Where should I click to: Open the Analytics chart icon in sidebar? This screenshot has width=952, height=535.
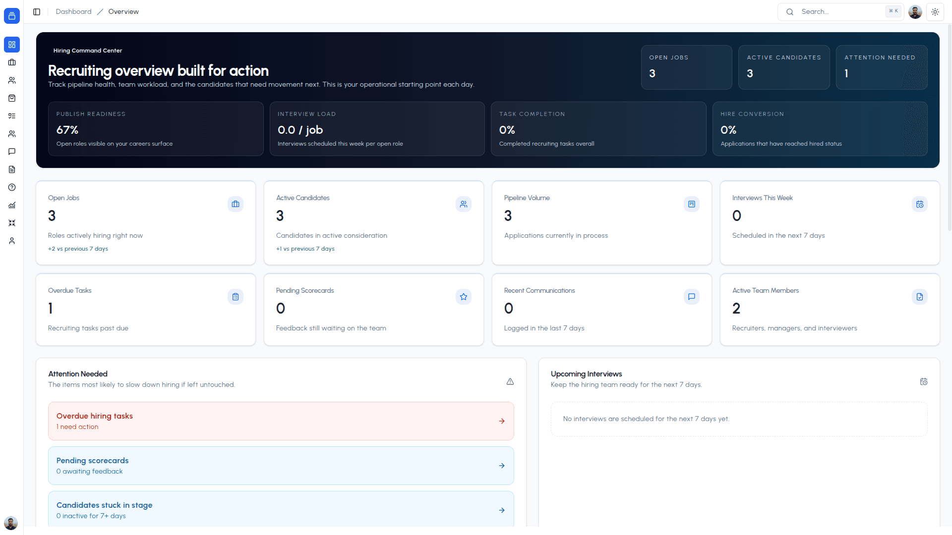coord(12,205)
